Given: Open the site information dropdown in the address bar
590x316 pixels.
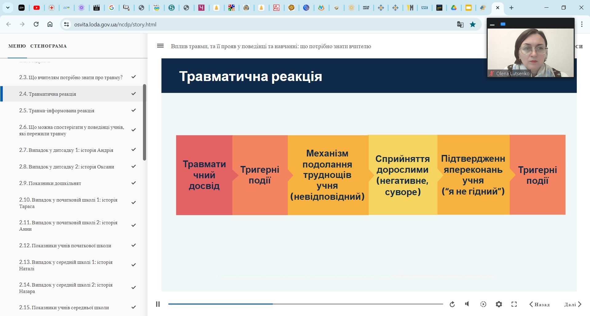Looking at the screenshot, I should [x=66, y=24].
